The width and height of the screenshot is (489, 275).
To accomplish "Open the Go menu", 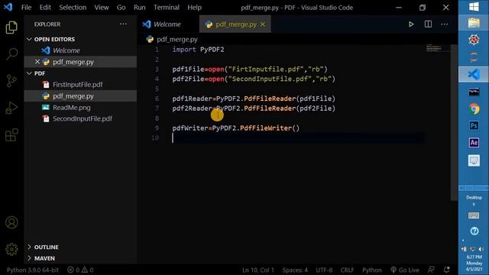I will tap(121, 8).
